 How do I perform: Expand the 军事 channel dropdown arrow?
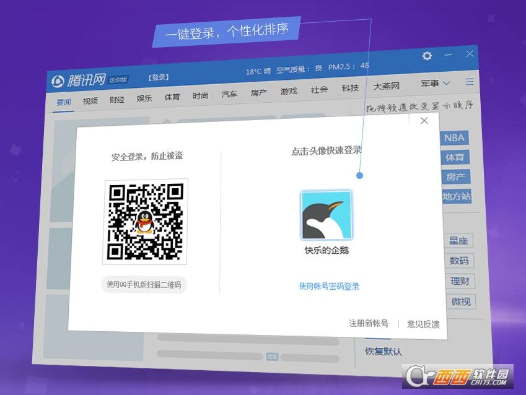447,83
